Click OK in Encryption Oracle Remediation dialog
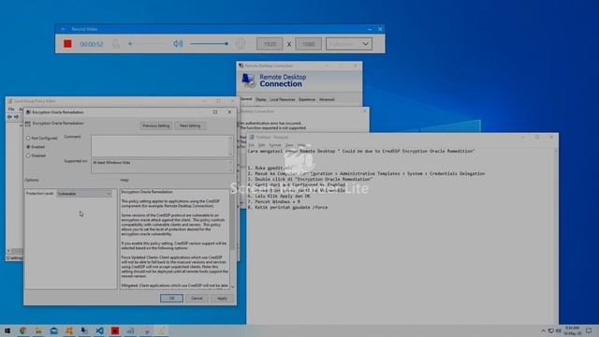 click(x=171, y=298)
